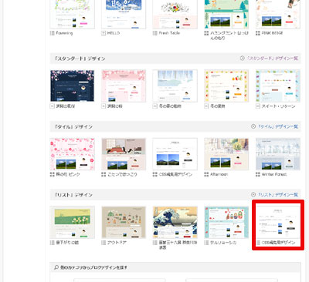Click the circle arrow icon beside タイル design list link

pos(253,126)
